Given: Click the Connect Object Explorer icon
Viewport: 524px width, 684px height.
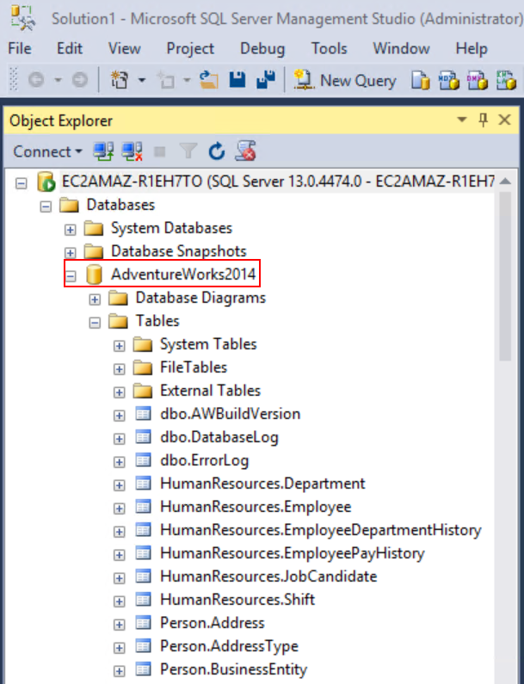Looking at the screenshot, I should pyautogui.click(x=103, y=151).
